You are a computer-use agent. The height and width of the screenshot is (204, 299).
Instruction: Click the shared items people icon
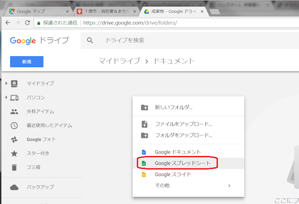point(14,112)
